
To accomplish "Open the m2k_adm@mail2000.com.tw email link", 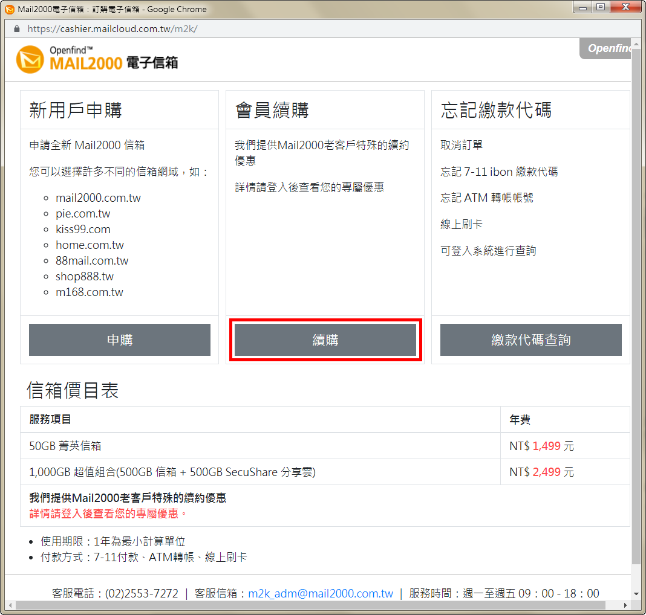I will tap(321, 593).
